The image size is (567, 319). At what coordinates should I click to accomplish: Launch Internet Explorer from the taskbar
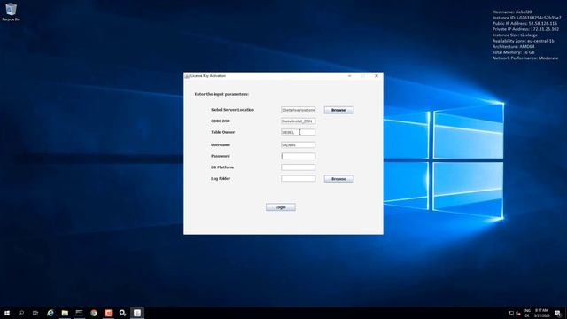pos(50,313)
